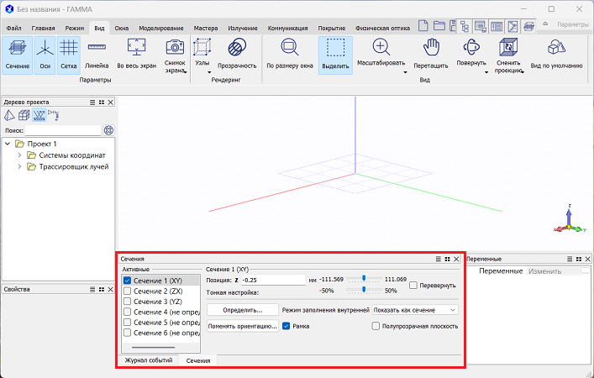Screen dimensions: 594x378
Task: Expand the Системы координат tree node
Action: point(19,155)
